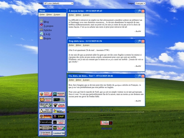This screenshot has width=184, height=138.
Task: Click the Bad64 signature in À moyen terme
Action: [x=138, y=31]
